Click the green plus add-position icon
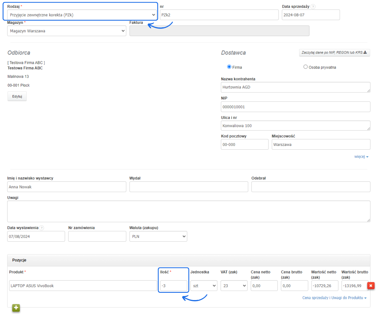This screenshot has width=380, height=314. click(x=16, y=308)
